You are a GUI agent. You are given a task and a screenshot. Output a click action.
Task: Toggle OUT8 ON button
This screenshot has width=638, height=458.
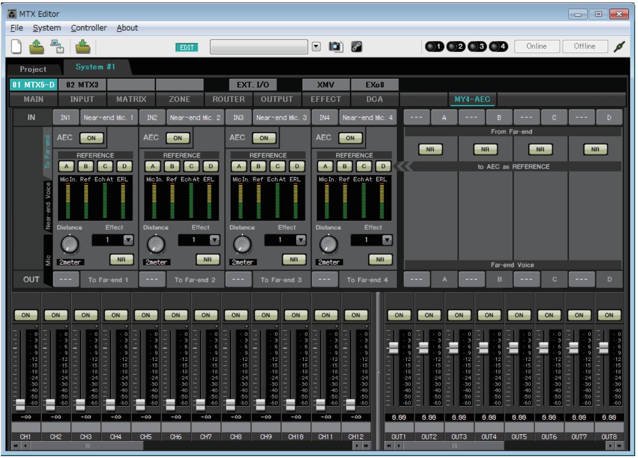coord(609,315)
